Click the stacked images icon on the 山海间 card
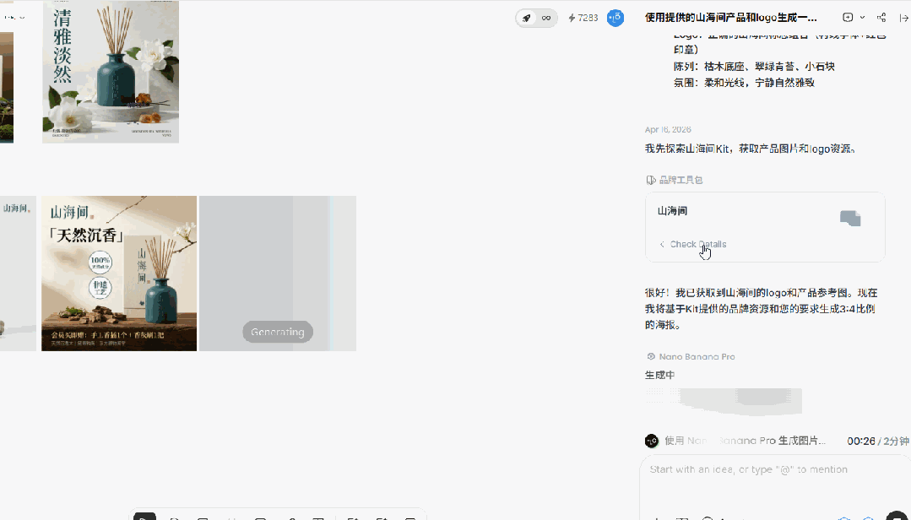Screen dimensions: 911x520 [x=850, y=218]
